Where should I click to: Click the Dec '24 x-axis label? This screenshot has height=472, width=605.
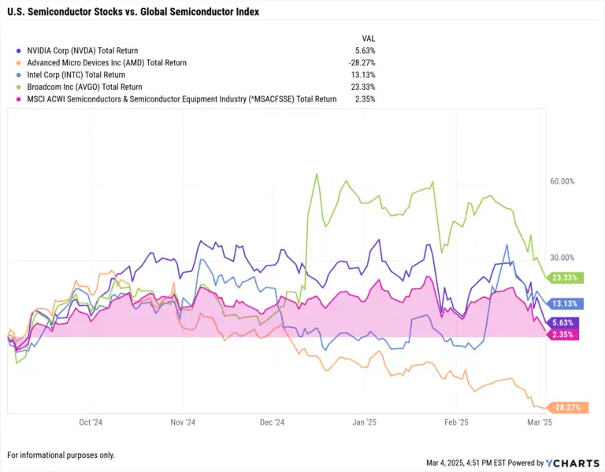pyautogui.click(x=273, y=422)
